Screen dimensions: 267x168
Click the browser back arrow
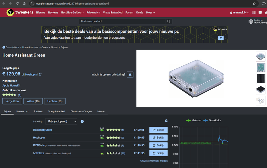(4, 4)
